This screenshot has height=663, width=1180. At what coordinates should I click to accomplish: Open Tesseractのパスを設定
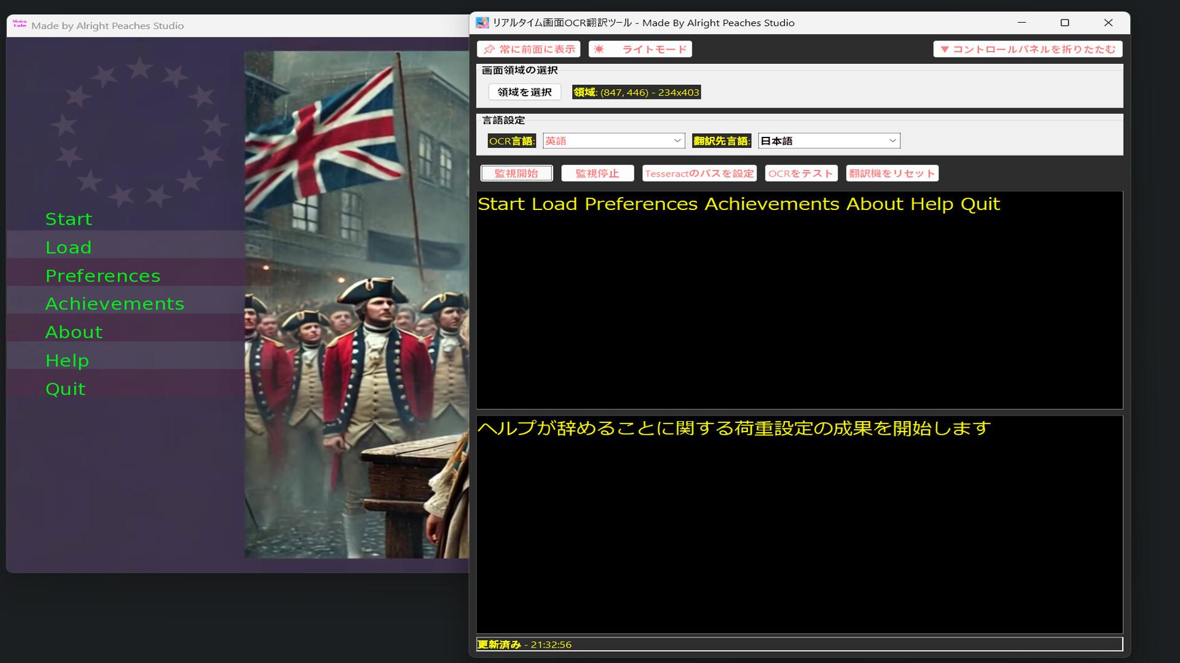[x=701, y=173]
